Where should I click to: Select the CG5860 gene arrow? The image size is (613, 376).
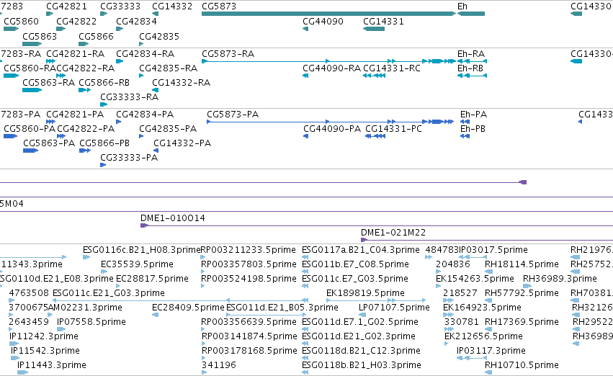(12, 29)
